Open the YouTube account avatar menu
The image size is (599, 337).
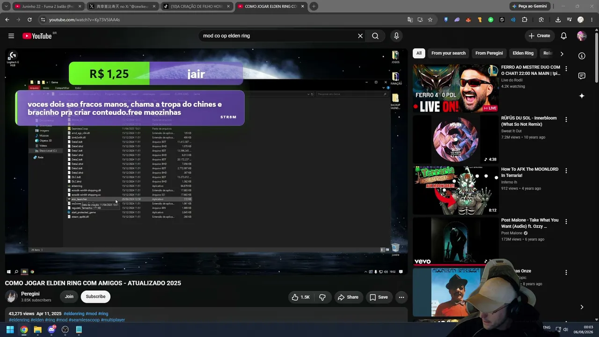(582, 36)
